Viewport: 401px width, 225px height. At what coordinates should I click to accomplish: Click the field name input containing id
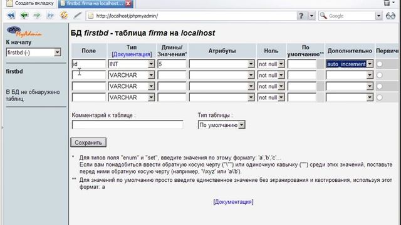pyautogui.click(x=88, y=64)
